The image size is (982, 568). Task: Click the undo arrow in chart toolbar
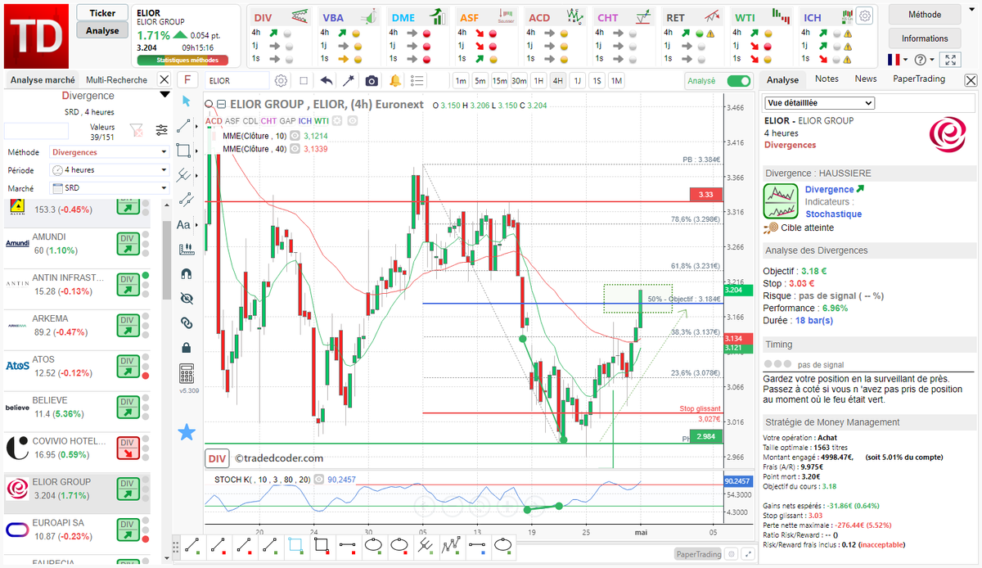(x=327, y=80)
